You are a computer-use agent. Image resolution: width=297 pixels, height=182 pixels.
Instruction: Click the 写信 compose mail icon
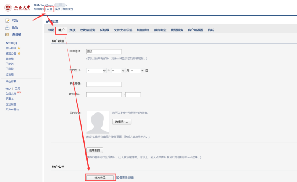point(8,21)
